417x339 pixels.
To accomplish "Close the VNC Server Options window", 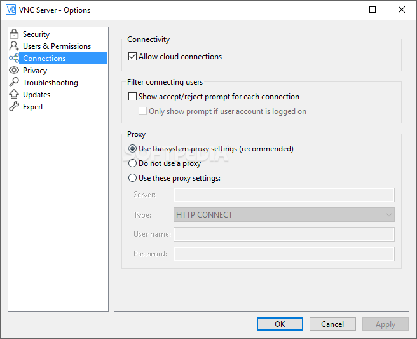I will click(x=402, y=10).
